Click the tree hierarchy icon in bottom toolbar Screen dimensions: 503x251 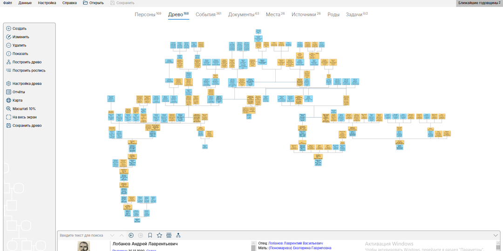[x=178, y=235]
